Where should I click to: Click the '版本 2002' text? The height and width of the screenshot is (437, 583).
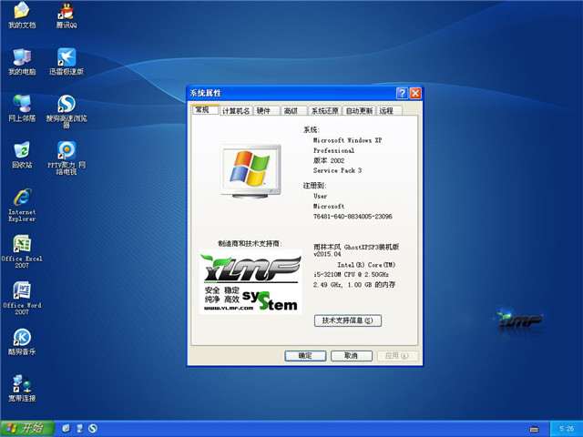[329, 160]
